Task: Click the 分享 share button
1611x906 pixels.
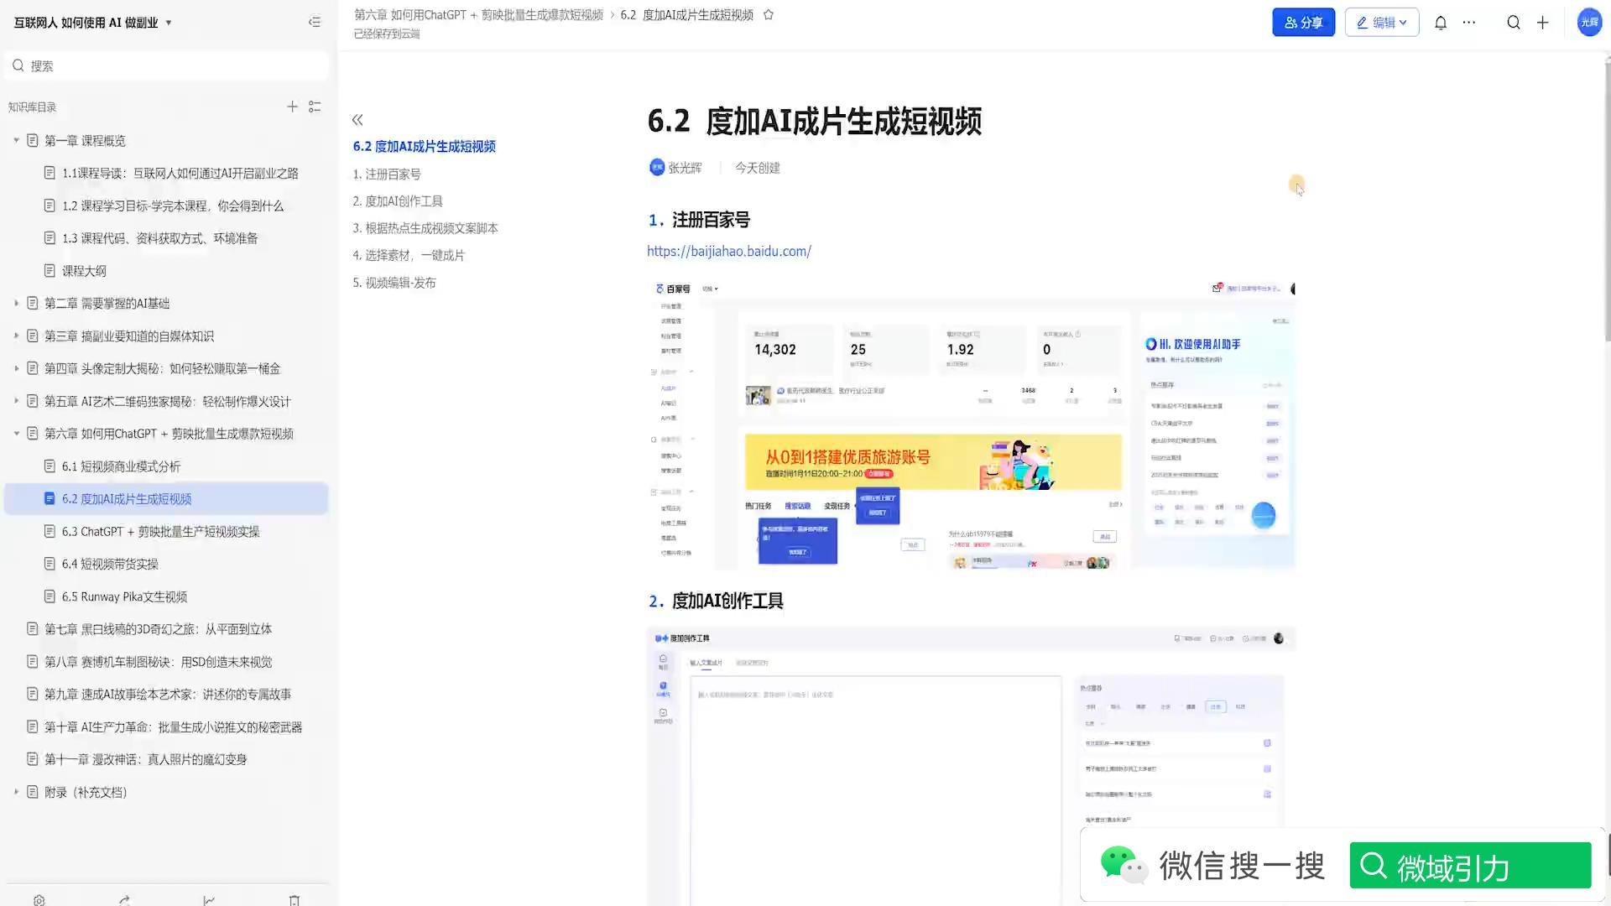Action: point(1303,23)
